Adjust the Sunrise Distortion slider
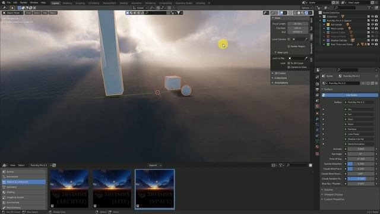 pyautogui.click(x=361, y=164)
